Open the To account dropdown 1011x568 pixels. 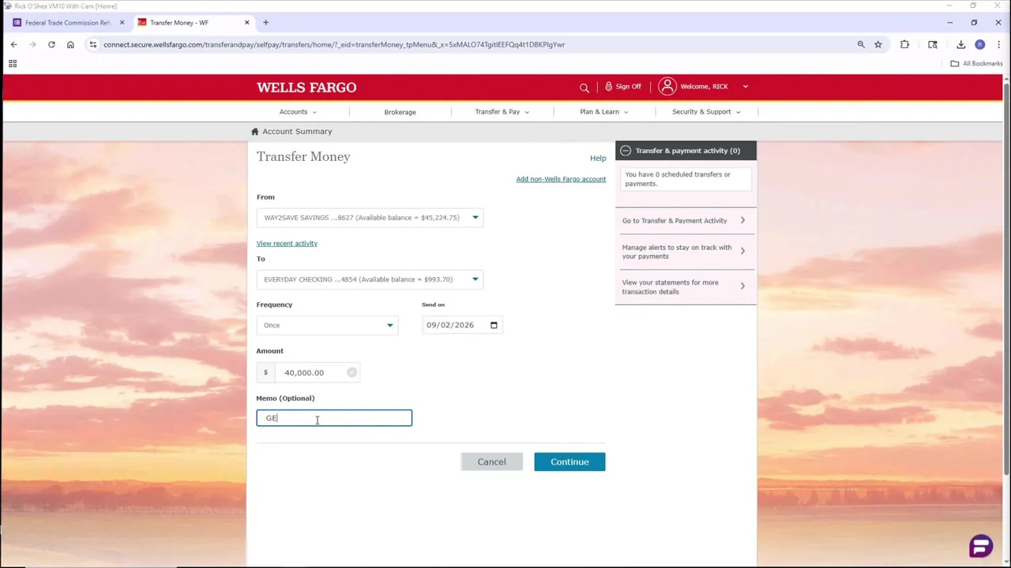click(x=370, y=279)
